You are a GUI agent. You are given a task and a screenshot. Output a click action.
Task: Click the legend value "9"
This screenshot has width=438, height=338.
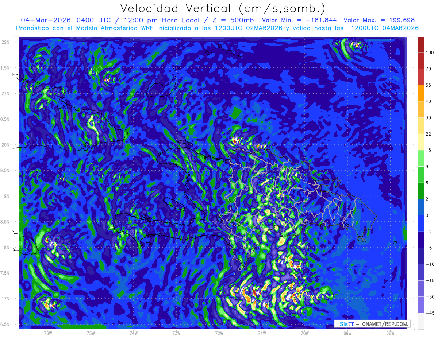[x=427, y=167]
